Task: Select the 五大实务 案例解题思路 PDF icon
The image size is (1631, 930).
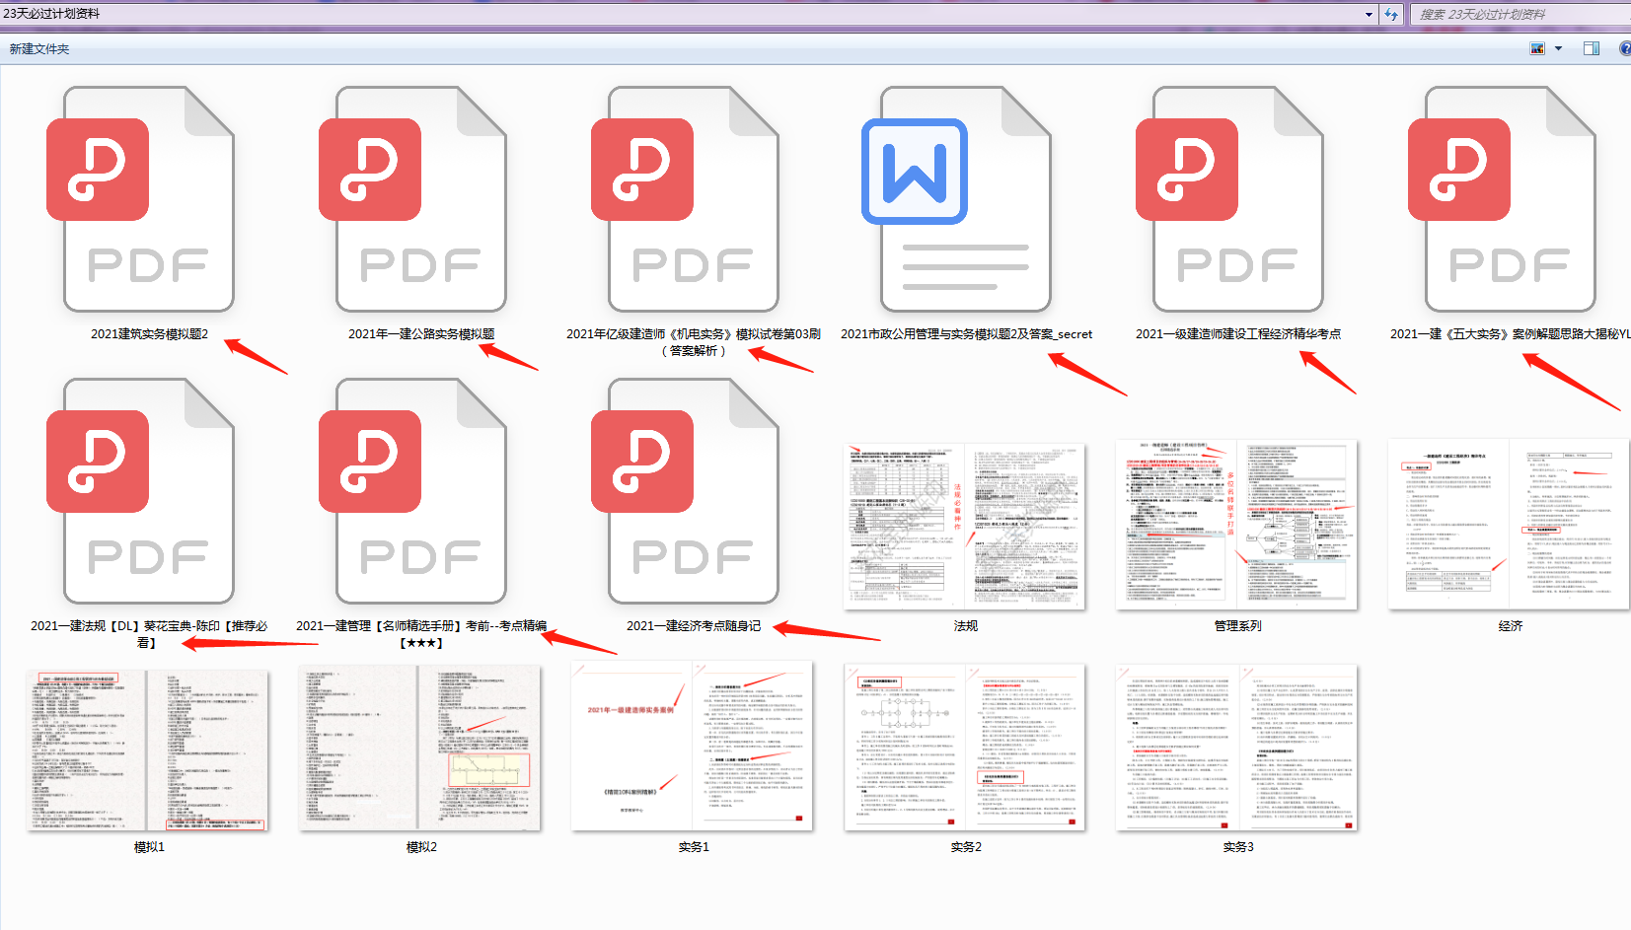Action: pos(1502,199)
